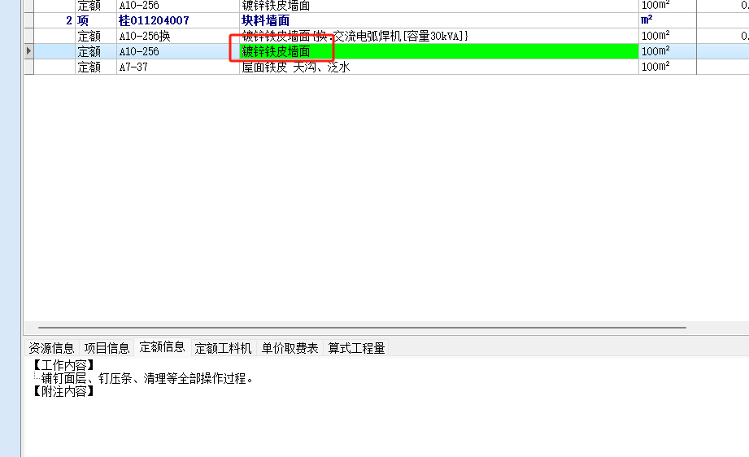Click the horizontal scrollbar of the table
Viewport: 749px width, 457px height.
click(362, 328)
